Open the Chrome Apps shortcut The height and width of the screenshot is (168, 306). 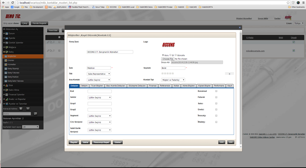point(5,7)
